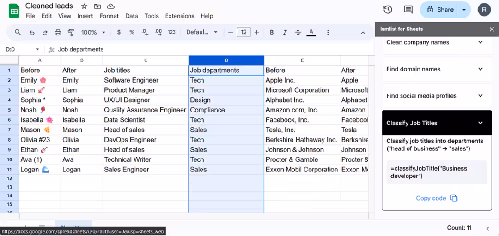Open the zoom 100% dropdown
The height and width of the screenshot is (236, 499).
pyautogui.click(x=93, y=32)
